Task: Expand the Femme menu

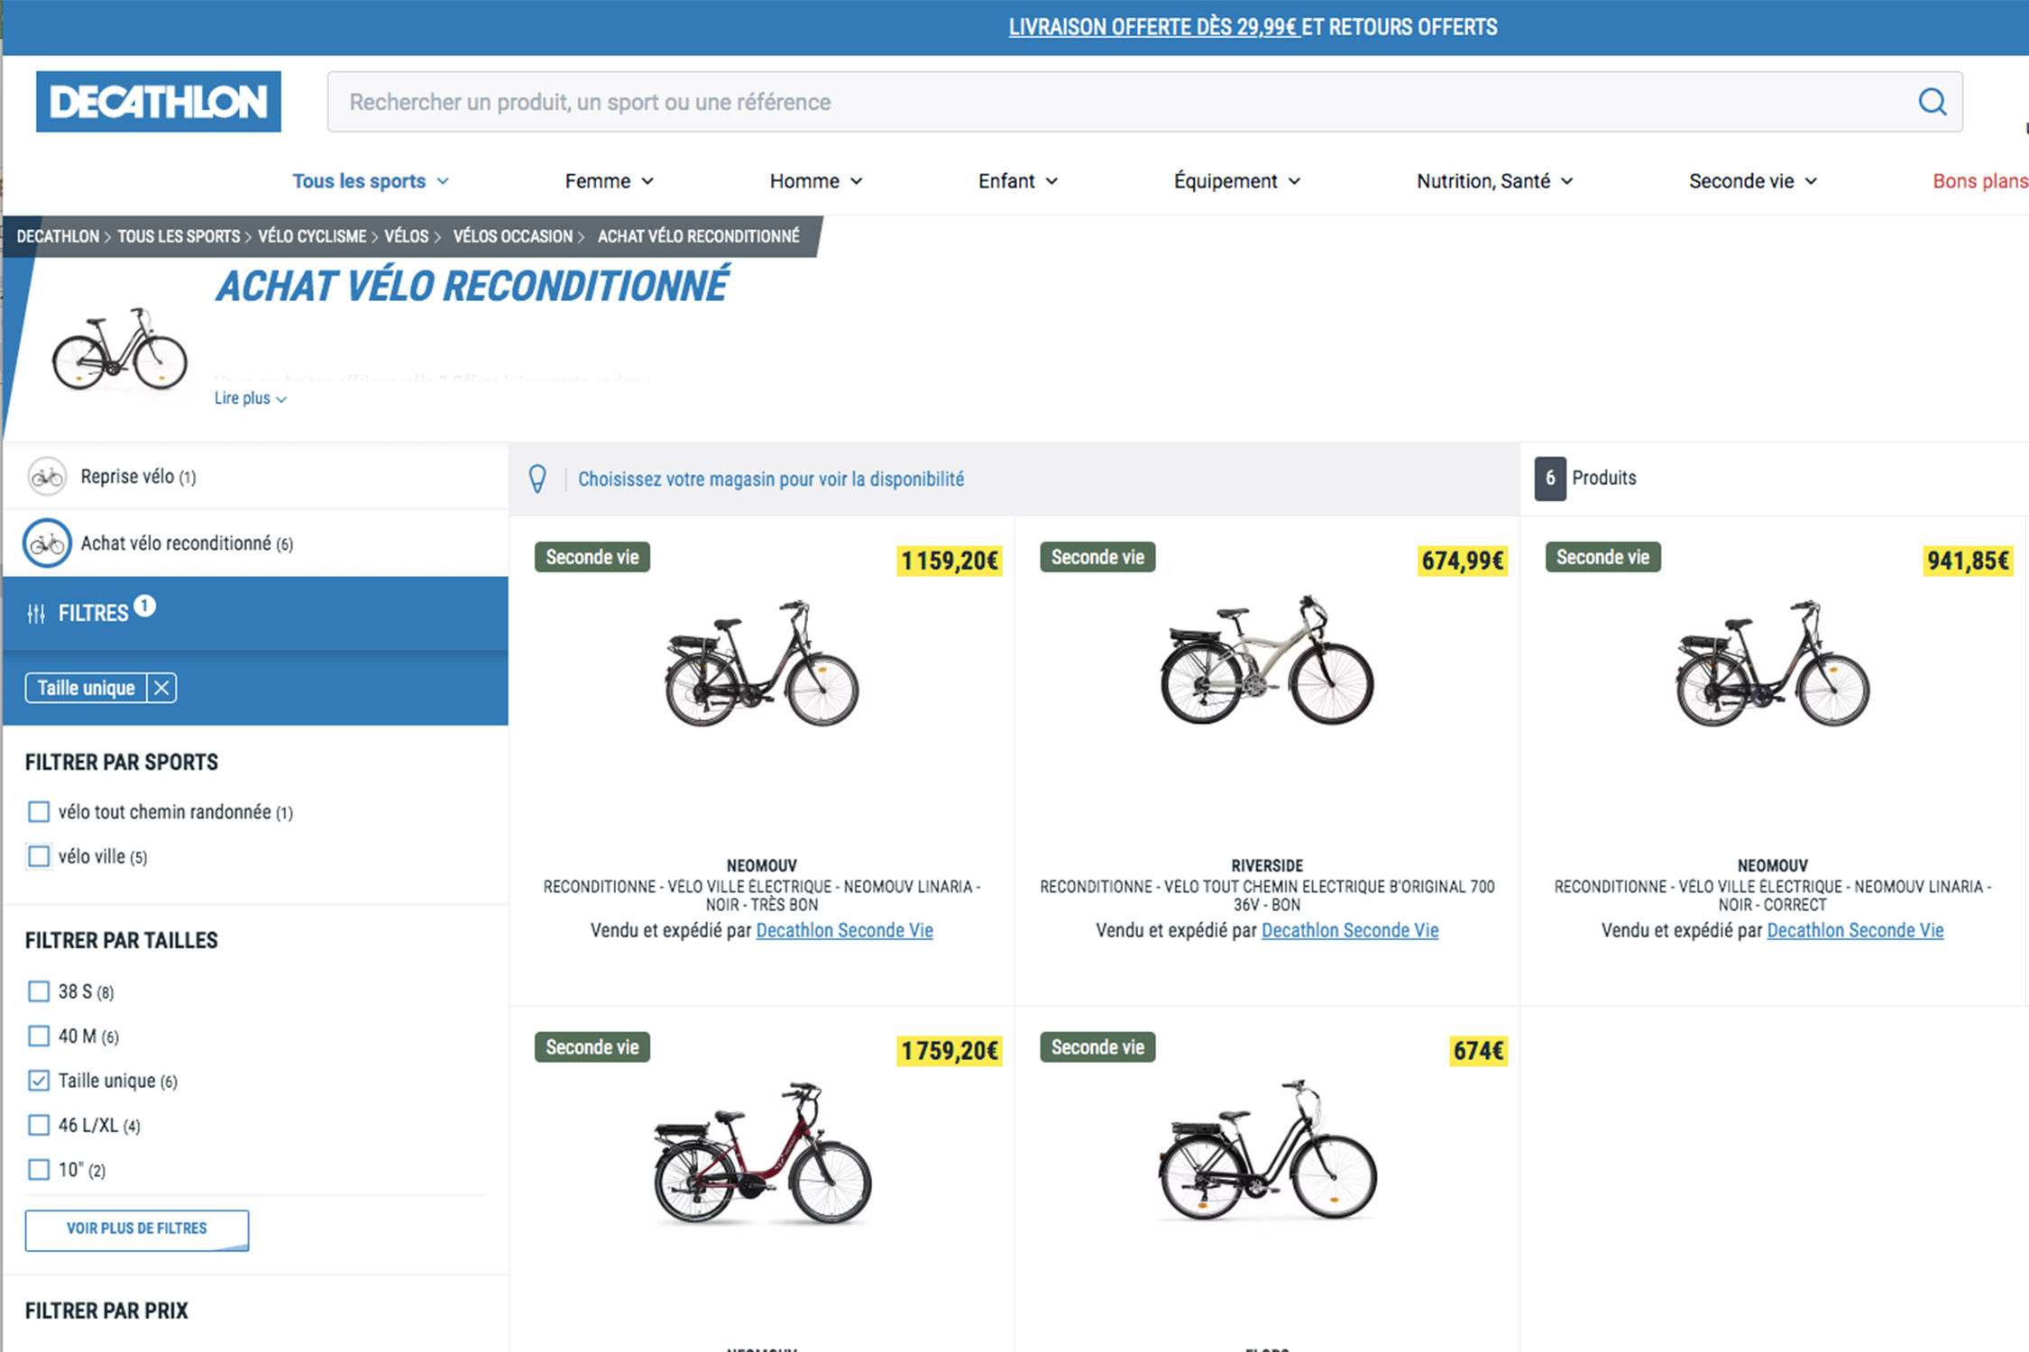Action: point(609,181)
